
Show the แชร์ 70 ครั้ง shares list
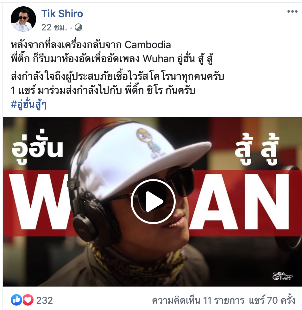[272, 300]
